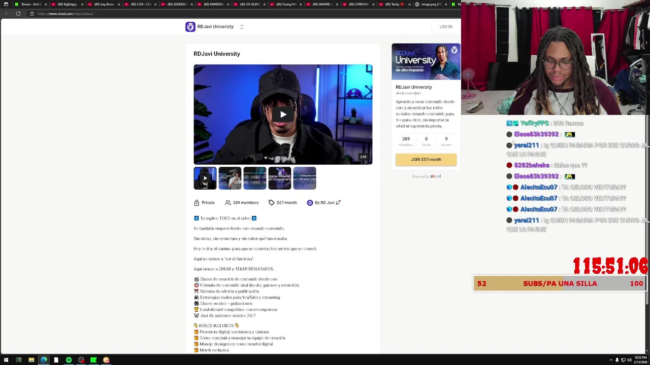Viewport: 650px width, 365px height.
Task: Click the Microsoft Edge taskbar icon
Action: pyautogui.click(x=44, y=360)
